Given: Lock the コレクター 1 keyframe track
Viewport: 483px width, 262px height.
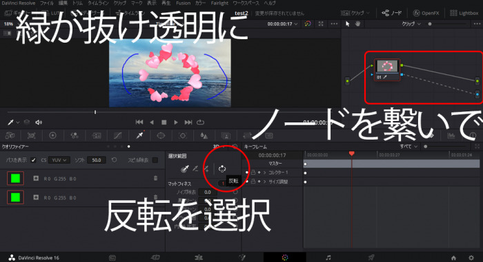Looking at the screenshot, I should 253,173.
